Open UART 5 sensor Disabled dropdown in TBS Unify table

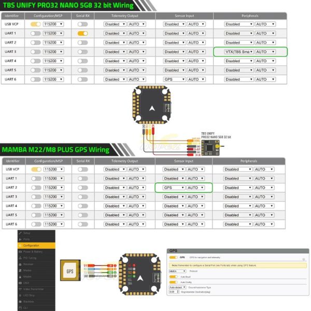pos(174,70)
